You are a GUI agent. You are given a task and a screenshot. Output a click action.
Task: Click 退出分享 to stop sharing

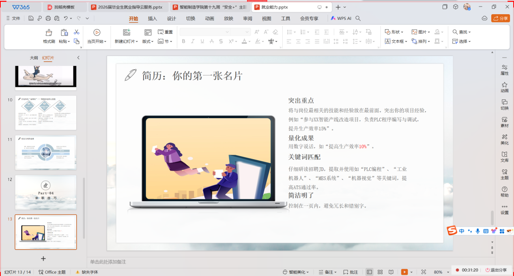pyautogui.click(x=496, y=270)
